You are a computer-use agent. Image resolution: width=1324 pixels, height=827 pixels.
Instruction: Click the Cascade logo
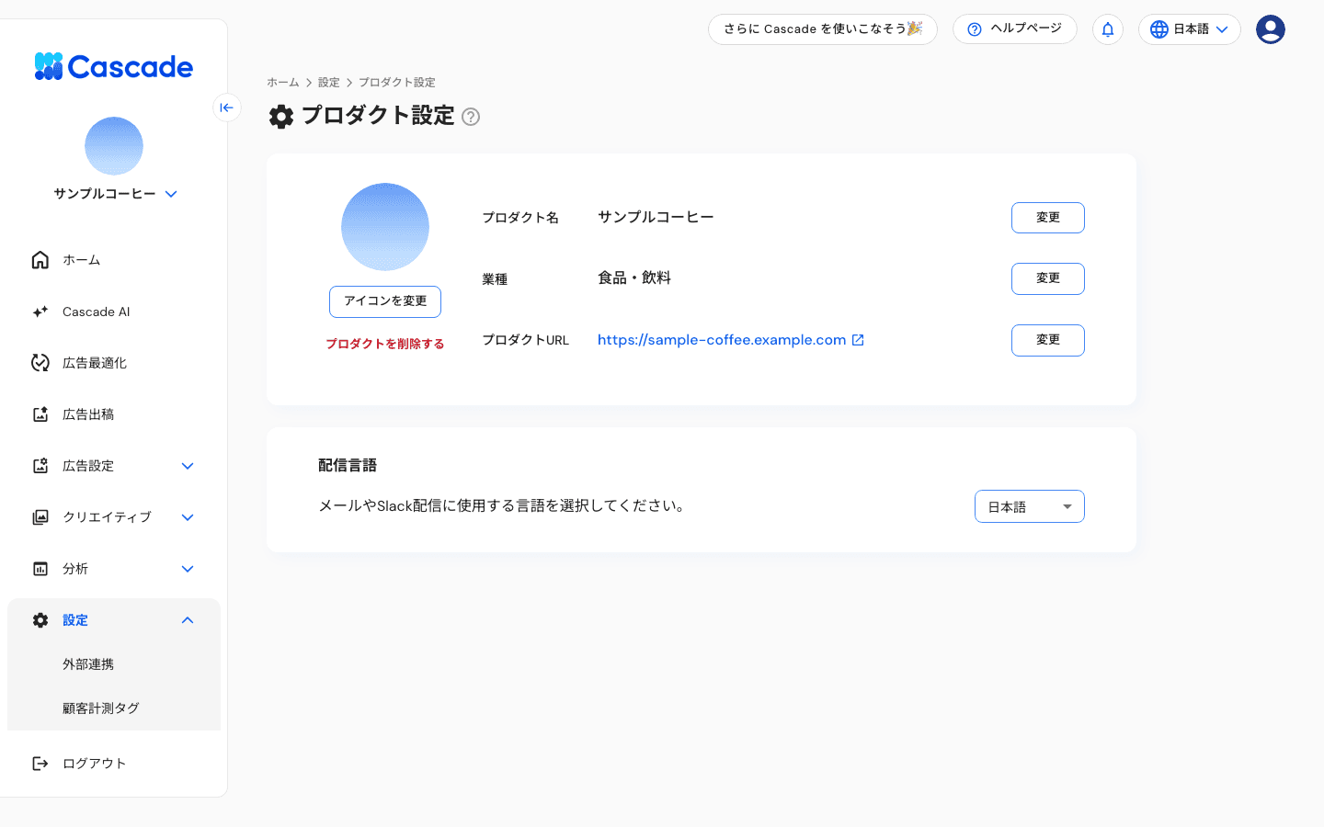click(x=113, y=66)
